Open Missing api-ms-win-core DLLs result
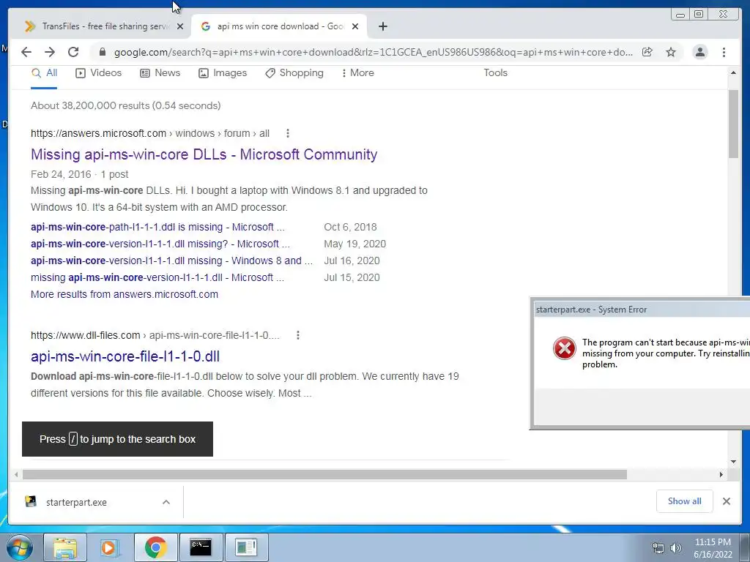Viewport: 750px width, 562px height. pos(204,154)
